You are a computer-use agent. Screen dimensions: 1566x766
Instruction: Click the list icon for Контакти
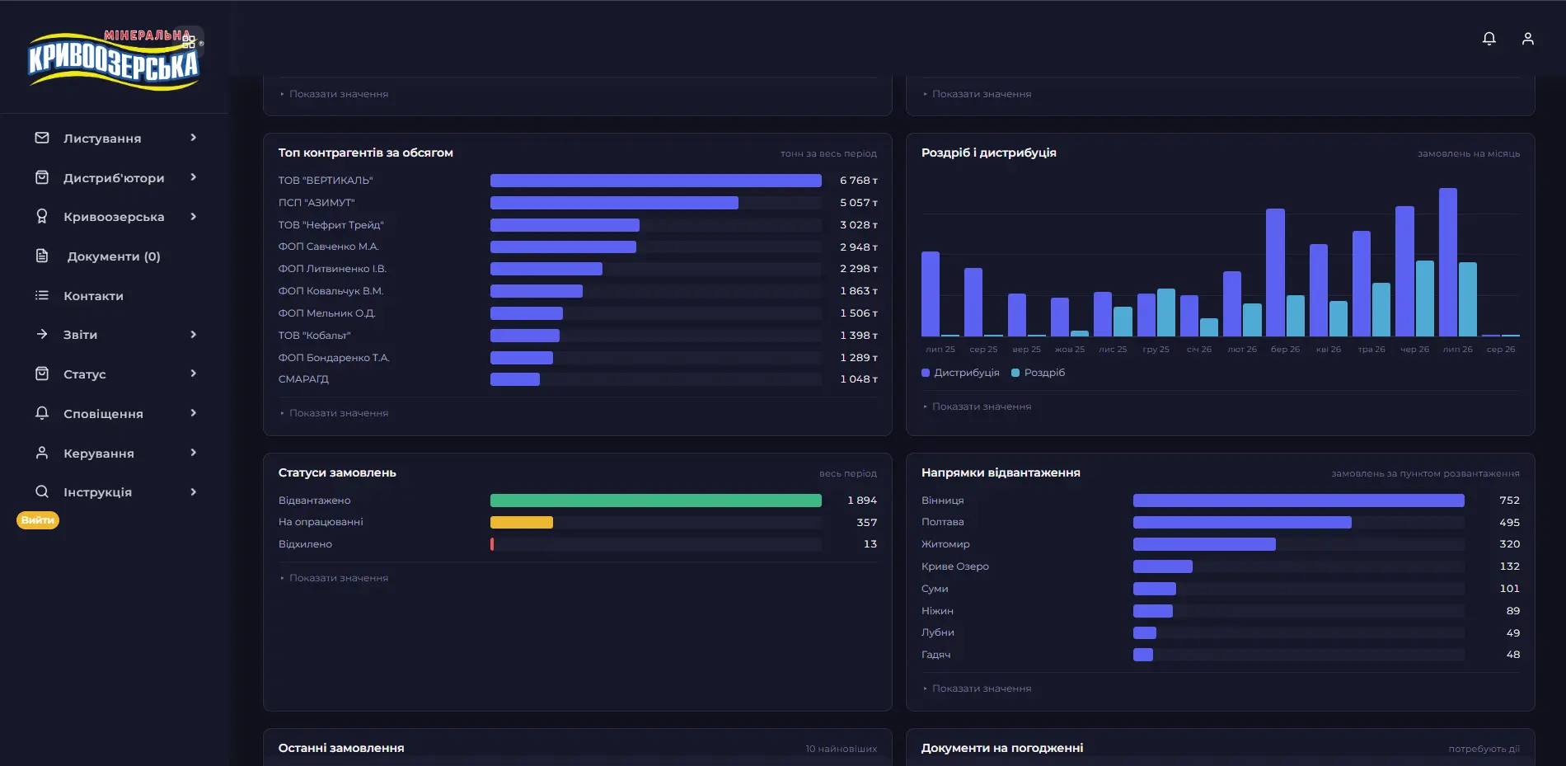[x=42, y=295]
